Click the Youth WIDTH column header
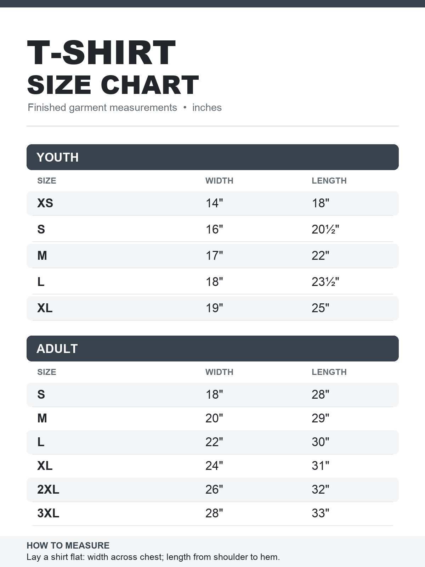The height and width of the screenshot is (567, 425). (x=219, y=181)
